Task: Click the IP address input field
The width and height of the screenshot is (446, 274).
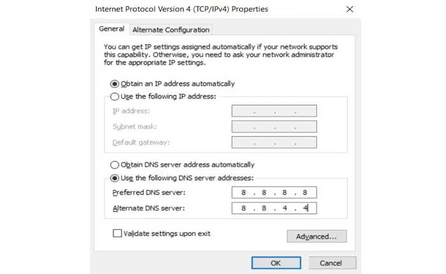Action: 274,111
